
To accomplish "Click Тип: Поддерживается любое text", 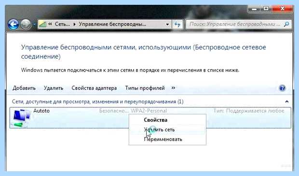I will [x=249, y=111].
